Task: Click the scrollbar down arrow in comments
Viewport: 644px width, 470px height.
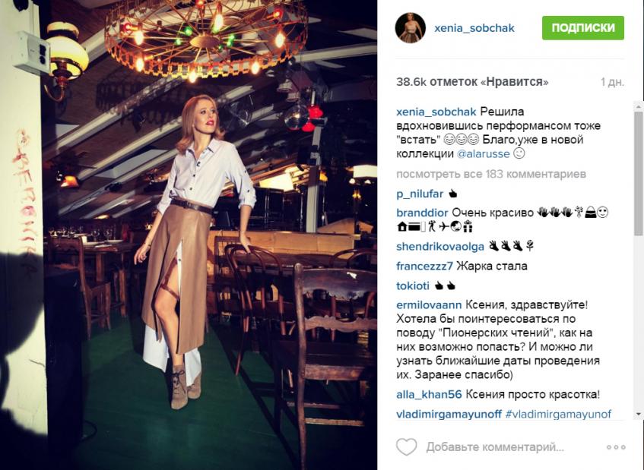Action: click(x=639, y=415)
